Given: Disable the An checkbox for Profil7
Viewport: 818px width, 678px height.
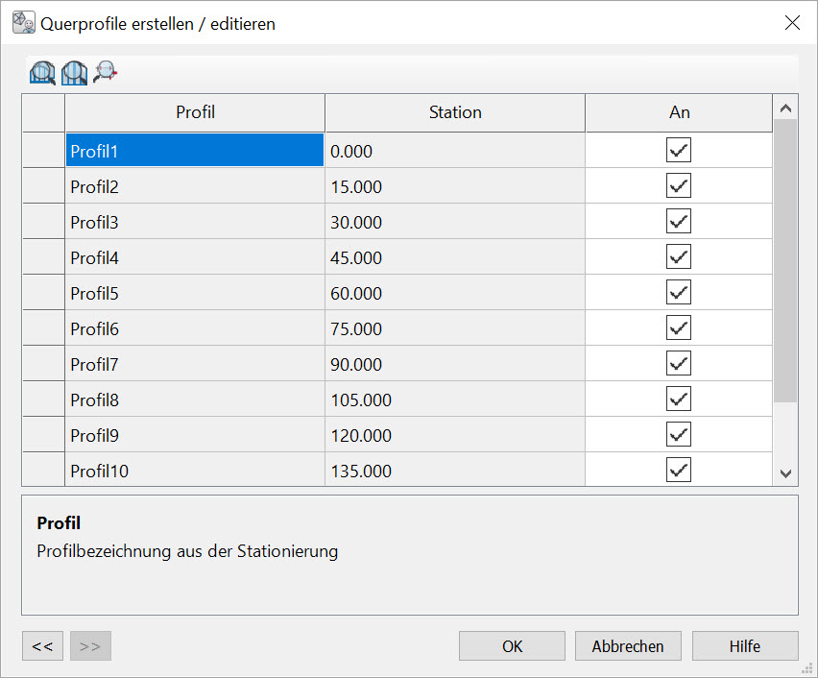Looking at the screenshot, I should pyautogui.click(x=679, y=364).
